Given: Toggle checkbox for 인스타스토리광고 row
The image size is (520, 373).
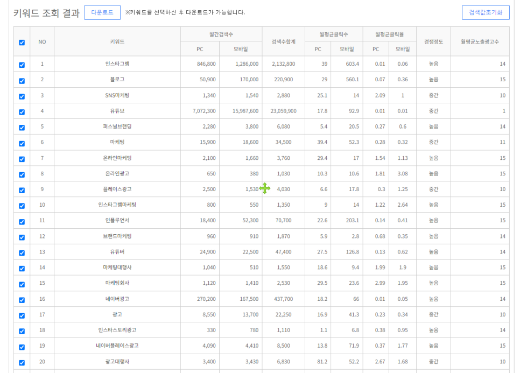Looking at the screenshot, I should pyautogui.click(x=22, y=331).
